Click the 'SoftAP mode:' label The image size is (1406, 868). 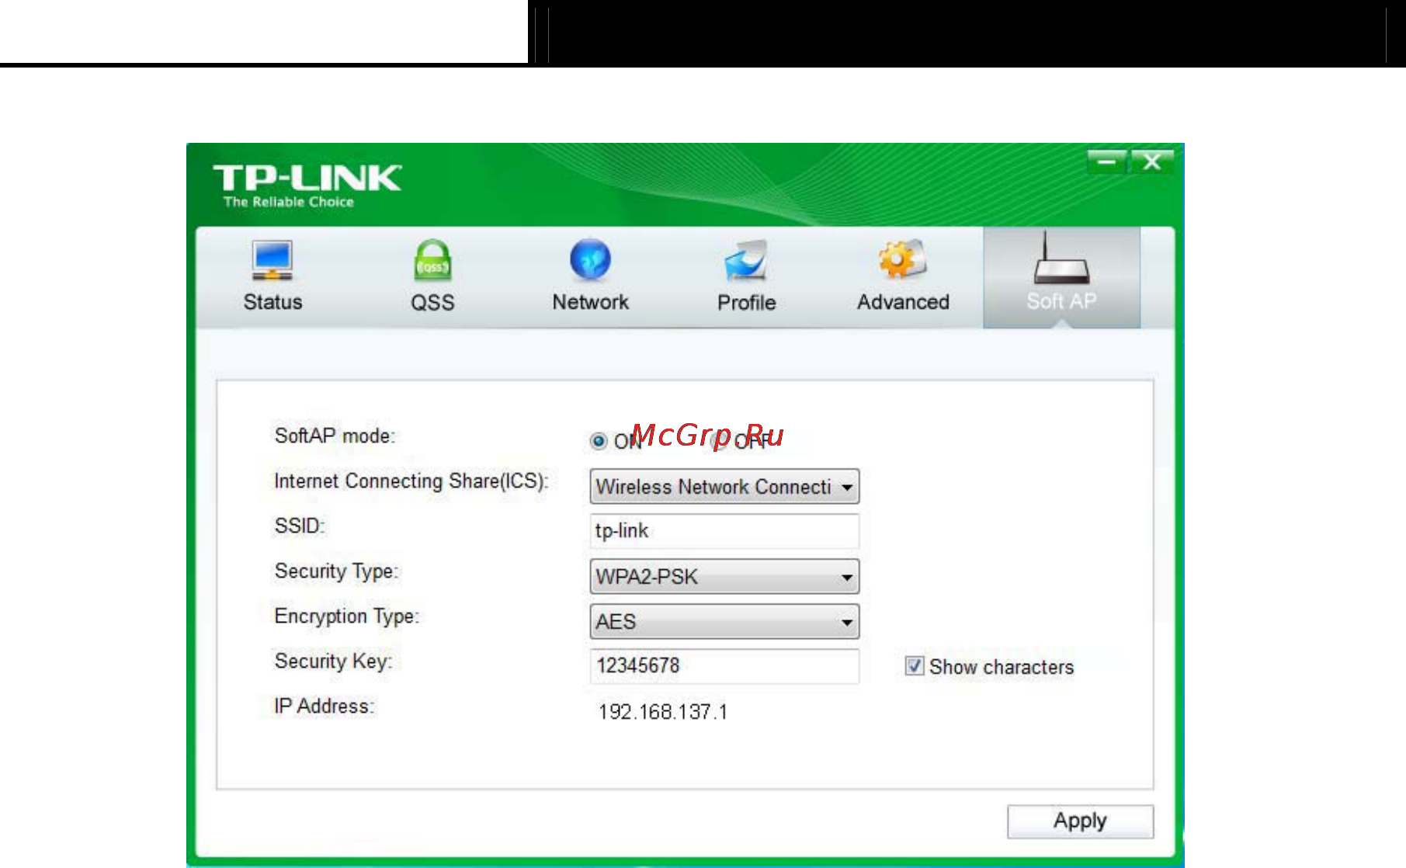(335, 436)
